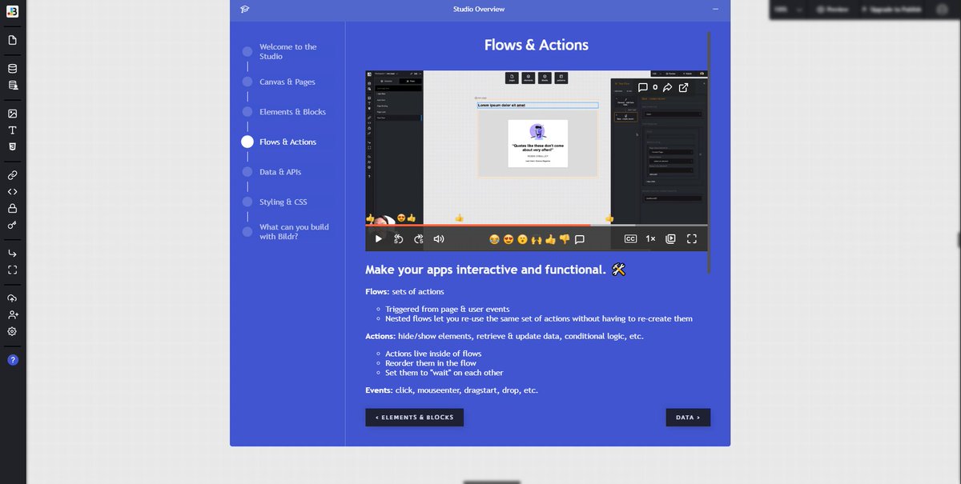Click the dashed frame select icon in the sidebar
The height and width of the screenshot is (484, 961).
click(12, 270)
